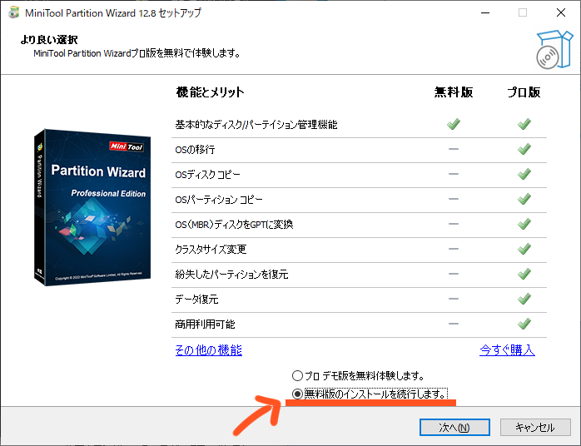The height and width of the screenshot is (446, 581).
Task: Open 今すぐ購入 link
Action: coord(507,350)
